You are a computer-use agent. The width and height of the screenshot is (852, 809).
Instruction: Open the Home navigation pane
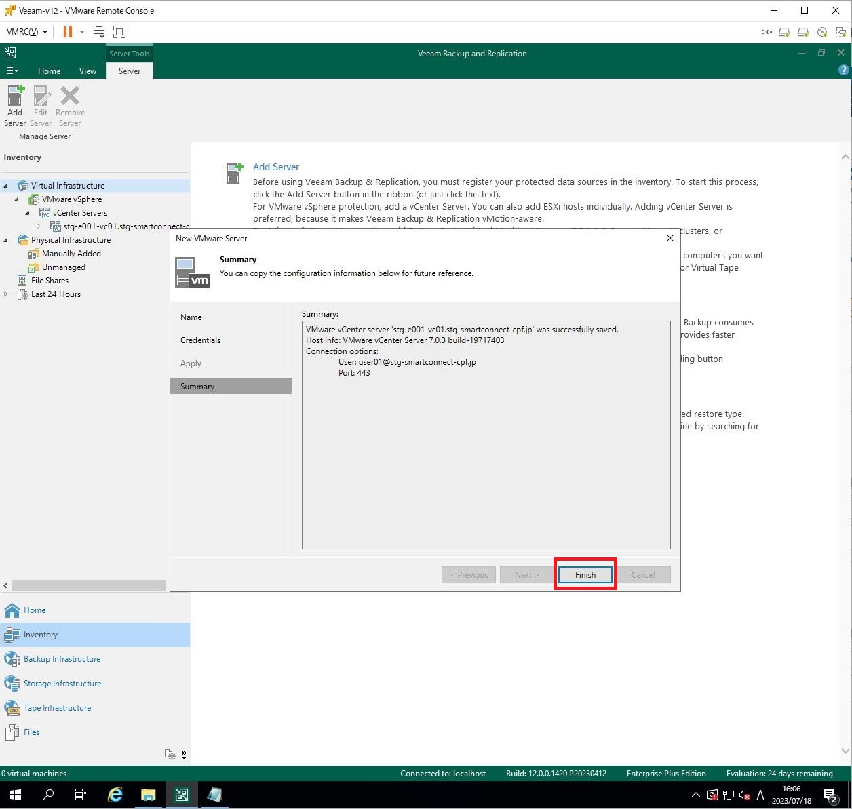95,610
